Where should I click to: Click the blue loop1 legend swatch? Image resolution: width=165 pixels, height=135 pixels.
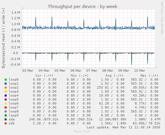click(6, 84)
